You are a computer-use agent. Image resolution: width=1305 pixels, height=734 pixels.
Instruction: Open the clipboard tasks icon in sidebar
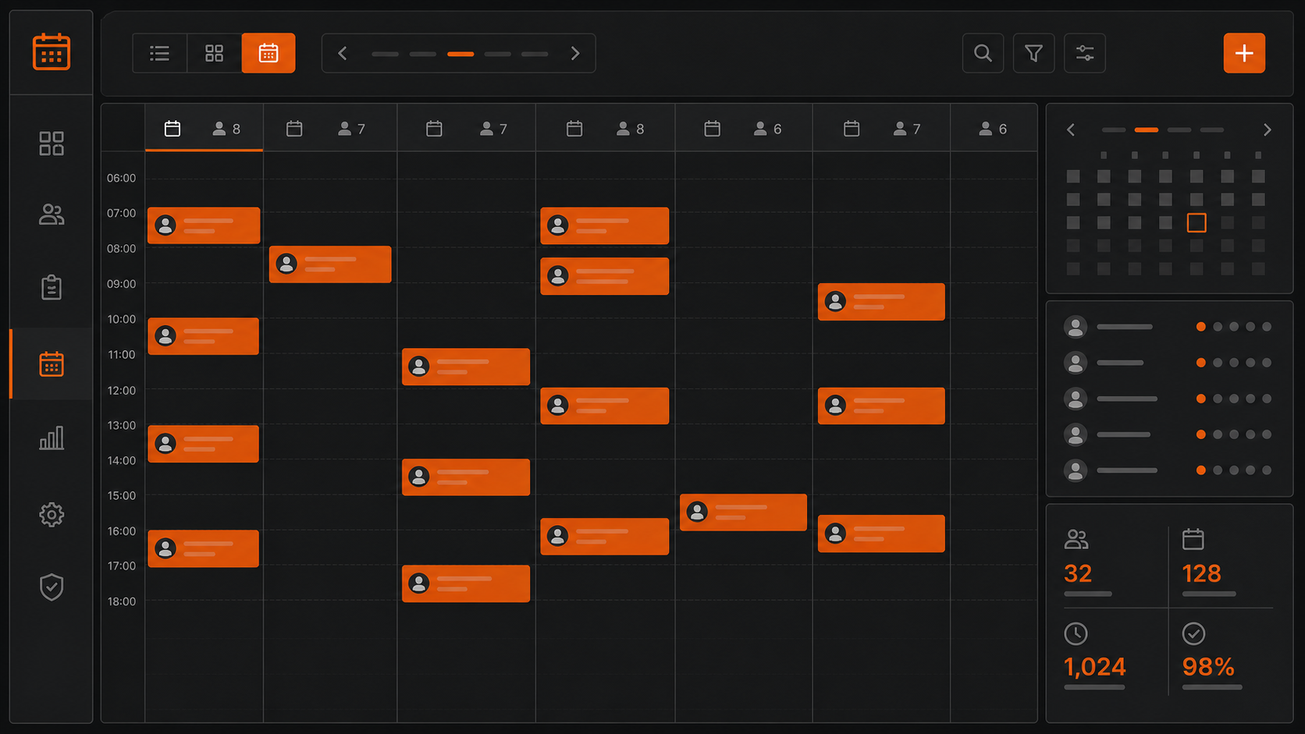coord(52,287)
